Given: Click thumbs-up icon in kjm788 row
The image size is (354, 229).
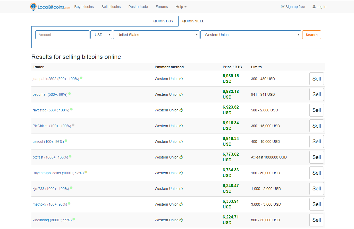Looking at the screenshot, I should pos(181,189).
